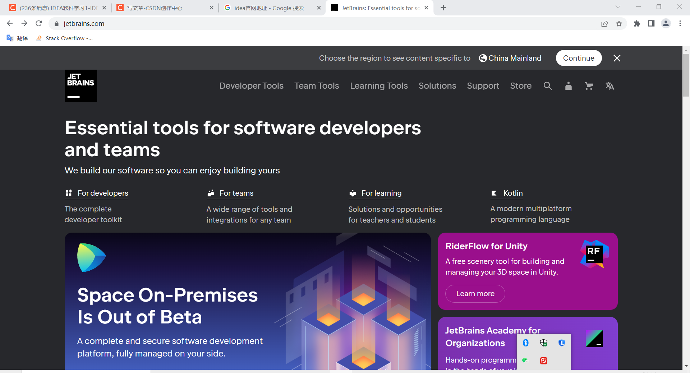Click the WeChat tray icon
Viewport: 690px width, 373px height.
point(526,360)
